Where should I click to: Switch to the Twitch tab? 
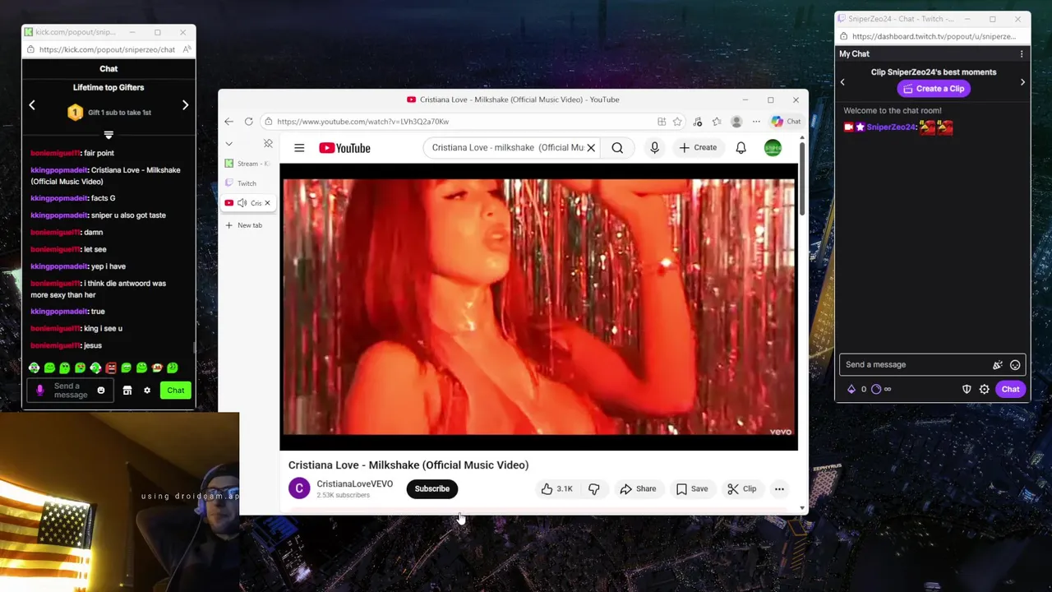[247, 183]
